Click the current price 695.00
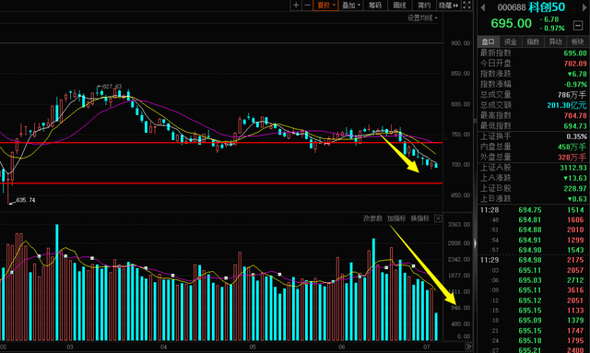 511,23
